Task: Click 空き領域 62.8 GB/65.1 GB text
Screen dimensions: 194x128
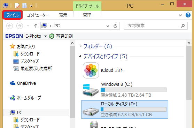Action: (x=126, y=115)
